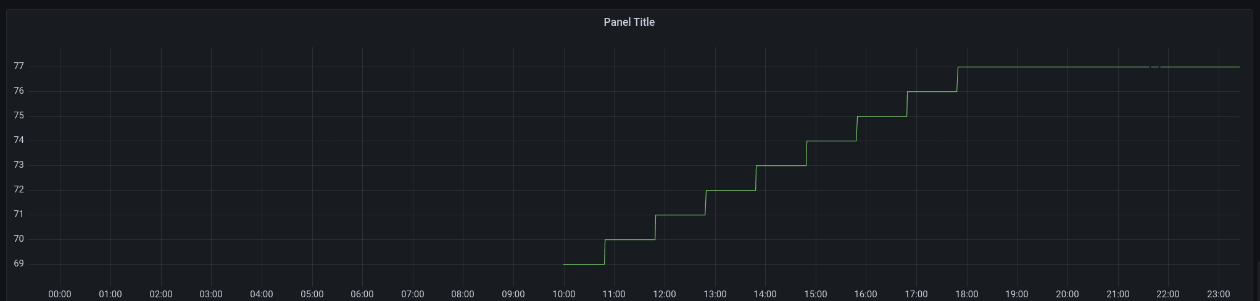Select the 15:00 time axis label
This screenshot has width=1260, height=301.
tap(816, 294)
